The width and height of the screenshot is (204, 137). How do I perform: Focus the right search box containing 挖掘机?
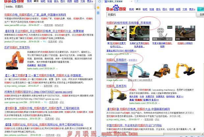pyautogui.click(x=151, y=15)
